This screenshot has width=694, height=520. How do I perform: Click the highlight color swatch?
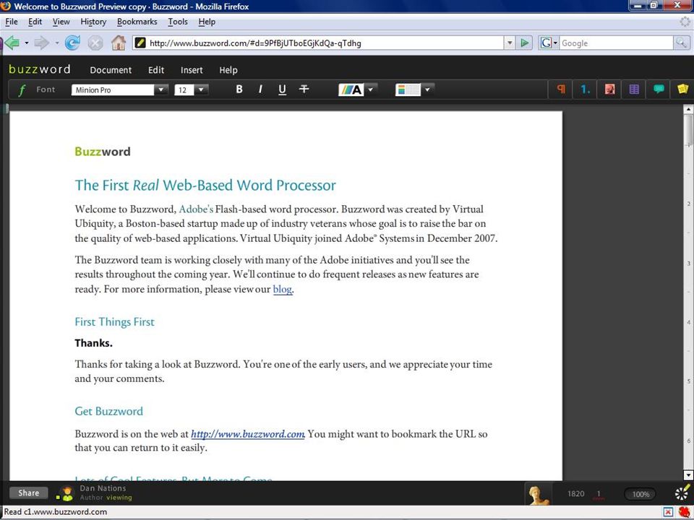[408, 90]
